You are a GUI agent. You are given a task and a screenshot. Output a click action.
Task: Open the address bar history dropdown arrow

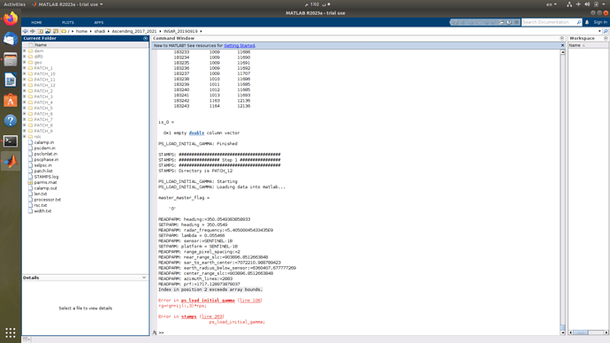coord(599,31)
